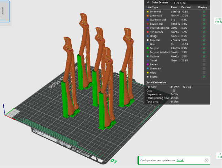The image size is (222, 168).
Task: Click the Prepare time 7m35s value
Action: click(174, 94)
